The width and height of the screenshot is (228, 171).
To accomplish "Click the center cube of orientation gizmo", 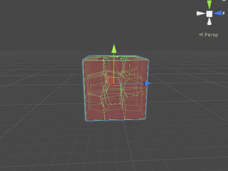I will click(x=209, y=14).
